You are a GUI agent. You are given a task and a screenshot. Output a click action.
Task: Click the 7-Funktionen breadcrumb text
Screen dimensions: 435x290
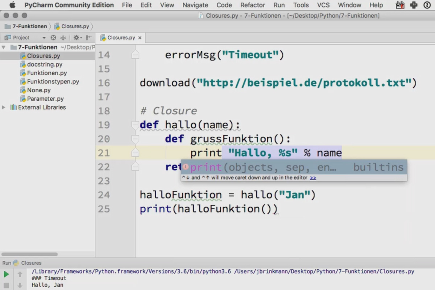pyautogui.click(x=30, y=26)
